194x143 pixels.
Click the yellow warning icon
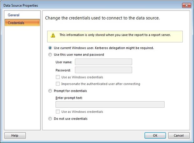click(53, 35)
